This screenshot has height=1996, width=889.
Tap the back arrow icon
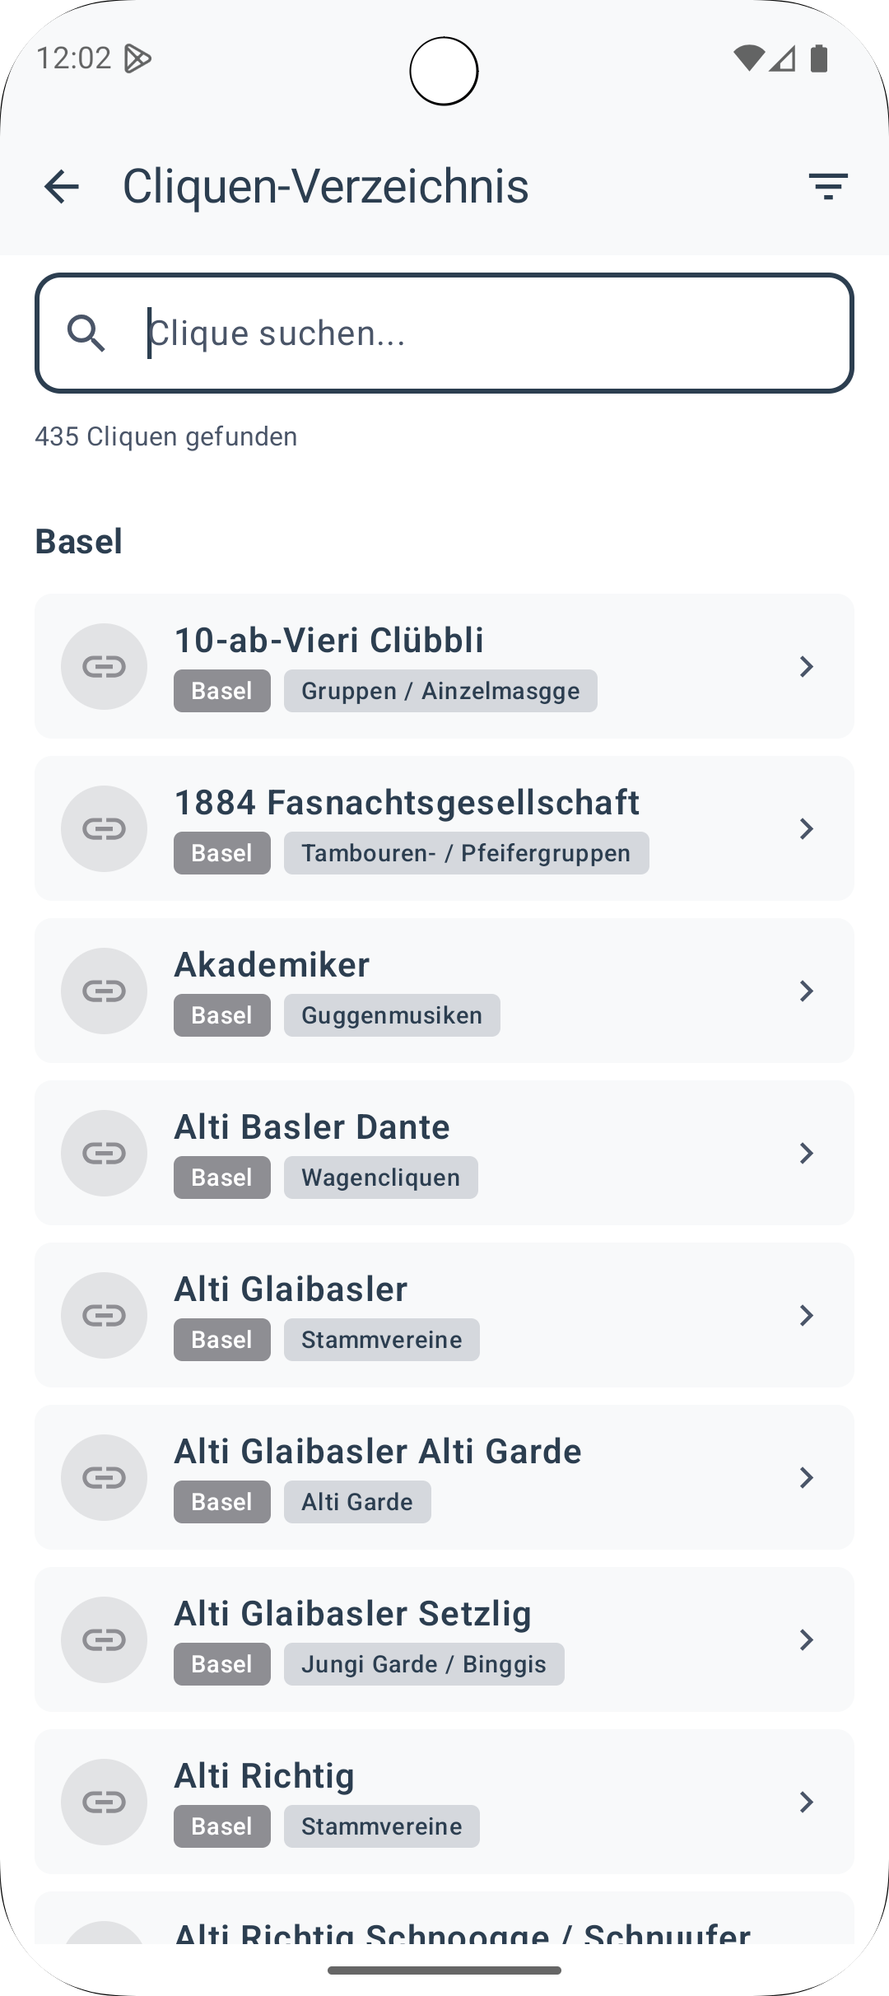(x=62, y=186)
